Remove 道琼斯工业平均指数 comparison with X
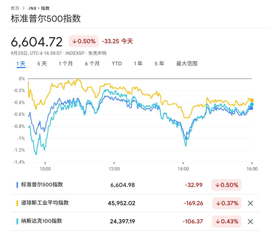 pyautogui.click(x=250, y=203)
